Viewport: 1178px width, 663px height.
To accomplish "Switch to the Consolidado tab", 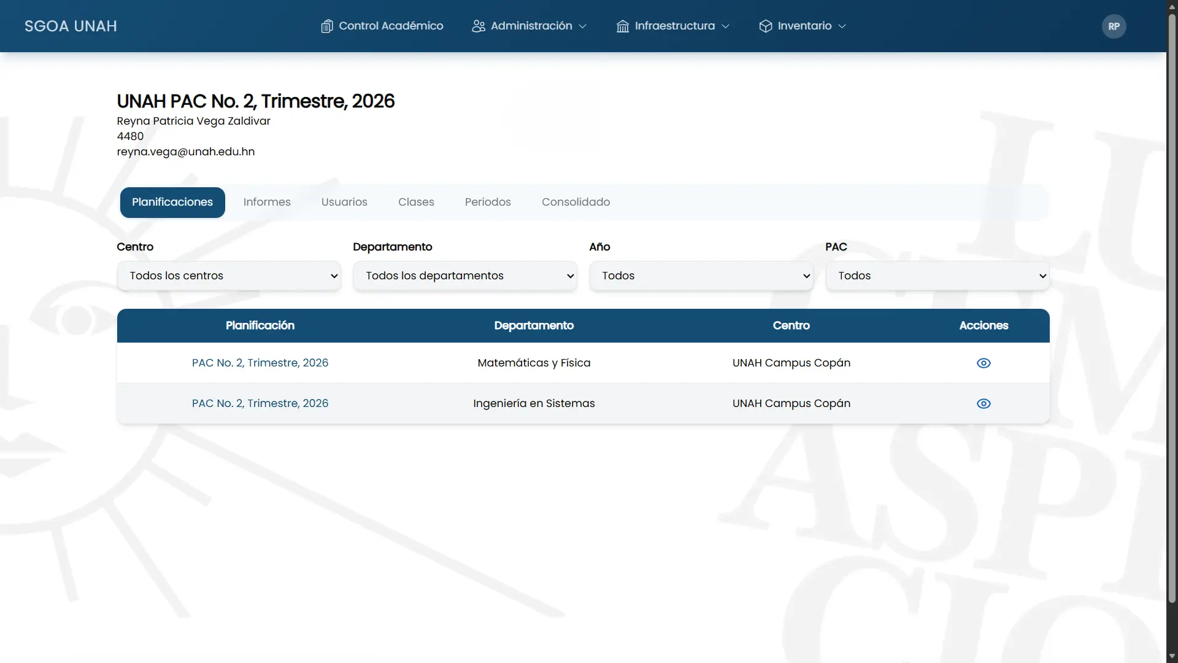I will pos(576,203).
